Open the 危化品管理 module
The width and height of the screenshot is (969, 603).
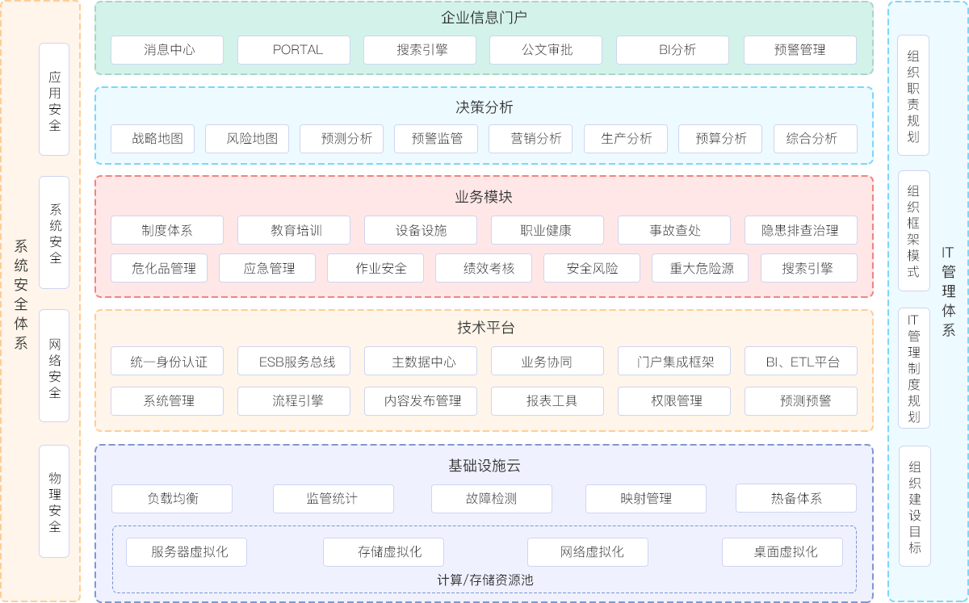tap(159, 268)
